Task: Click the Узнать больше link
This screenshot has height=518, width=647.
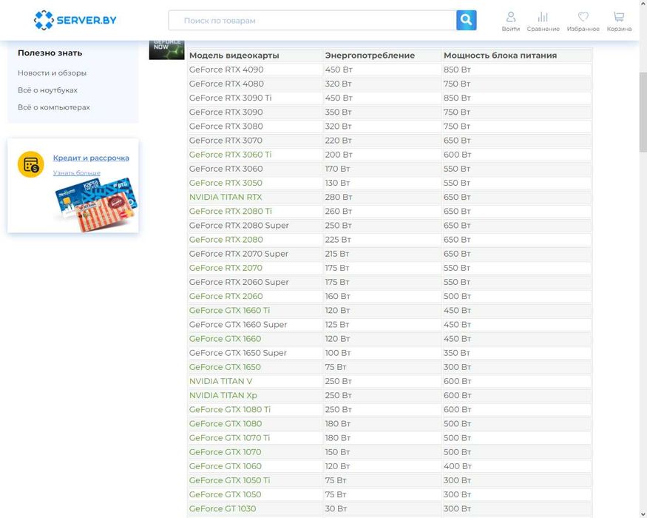Action: pyautogui.click(x=76, y=172)
